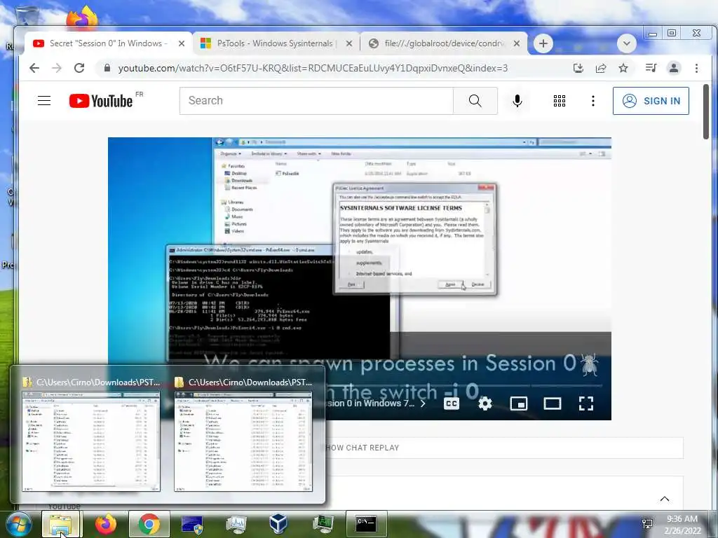Click the page's vertical scrollbar thumb
This screenshot has width=718, height=538.
(x=706, y=111)
